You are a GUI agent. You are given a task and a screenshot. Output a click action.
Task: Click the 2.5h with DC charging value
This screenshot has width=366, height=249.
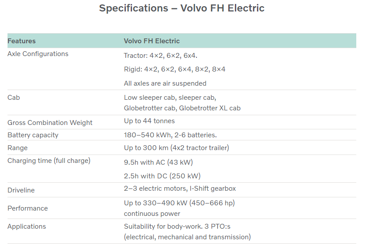pos(162,176)
